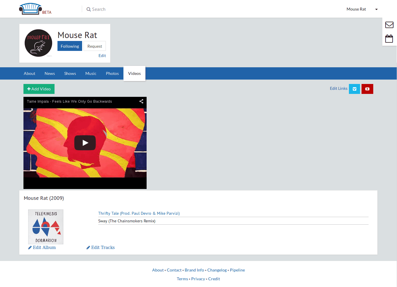Click Edit Tracks link
This screenshot has height=287, width=397.
click(101, 248)
